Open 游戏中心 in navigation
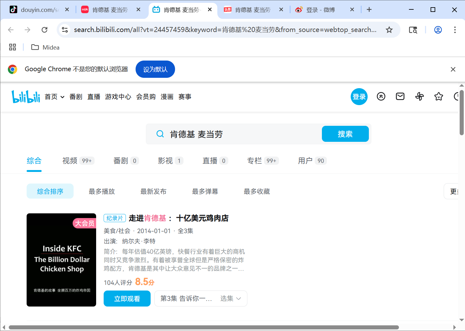The image size is (465, 331). tap(118, 97)
